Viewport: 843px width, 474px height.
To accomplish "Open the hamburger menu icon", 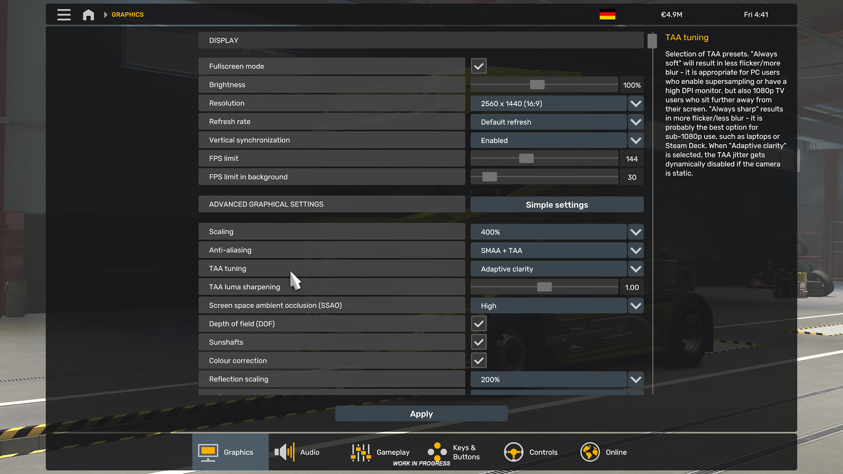I will coord(64,14).
